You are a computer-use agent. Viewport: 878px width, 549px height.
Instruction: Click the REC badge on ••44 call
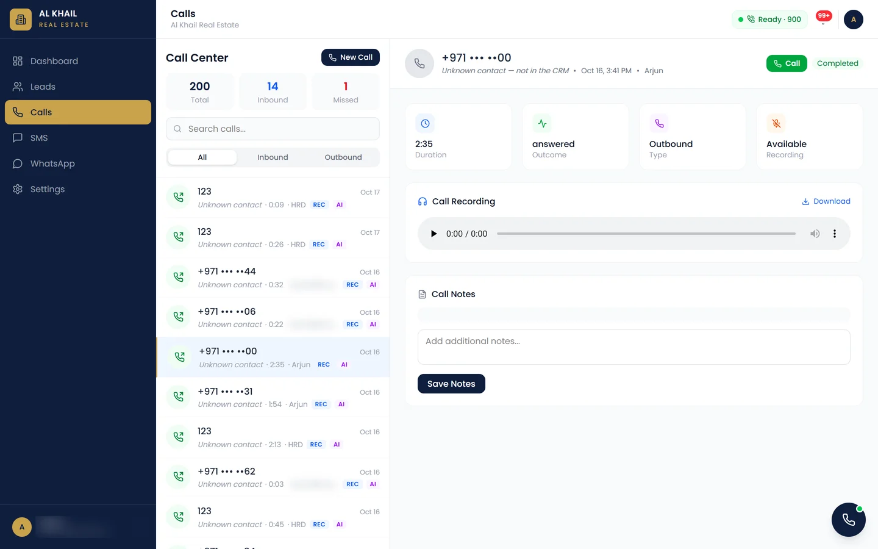click(352, 285)
